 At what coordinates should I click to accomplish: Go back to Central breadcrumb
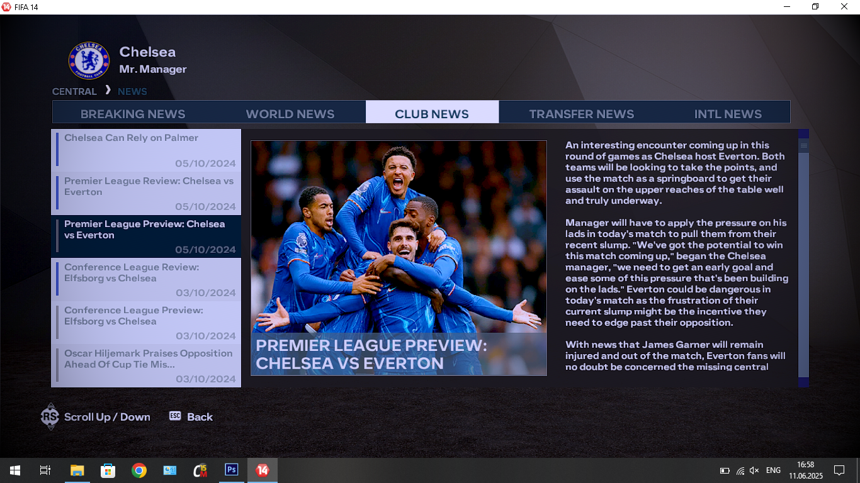(x=74, y=91)
